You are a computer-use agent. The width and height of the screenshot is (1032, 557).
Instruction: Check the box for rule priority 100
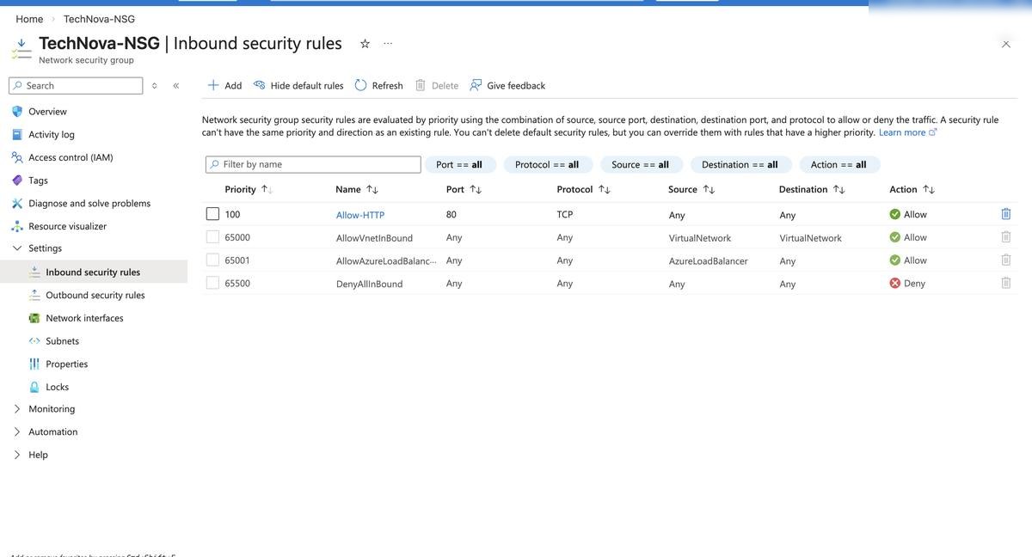click(x=212, y=214)
